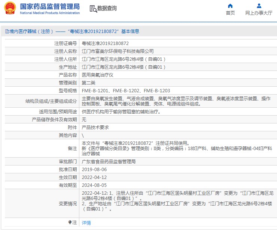Click the product name 医用臭氧治疗仪
The image size is (277, 230).
97,75
